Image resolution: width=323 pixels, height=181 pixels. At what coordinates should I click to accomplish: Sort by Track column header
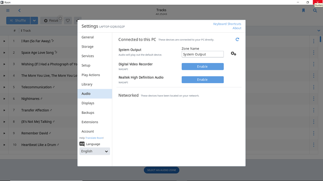[26, 31]
